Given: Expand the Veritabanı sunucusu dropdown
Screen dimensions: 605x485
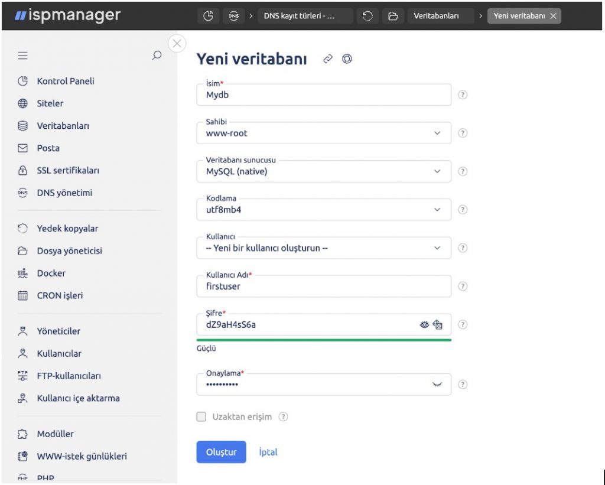Looking at the screenshot, I should pyautogui.click(x=324, y=171).
